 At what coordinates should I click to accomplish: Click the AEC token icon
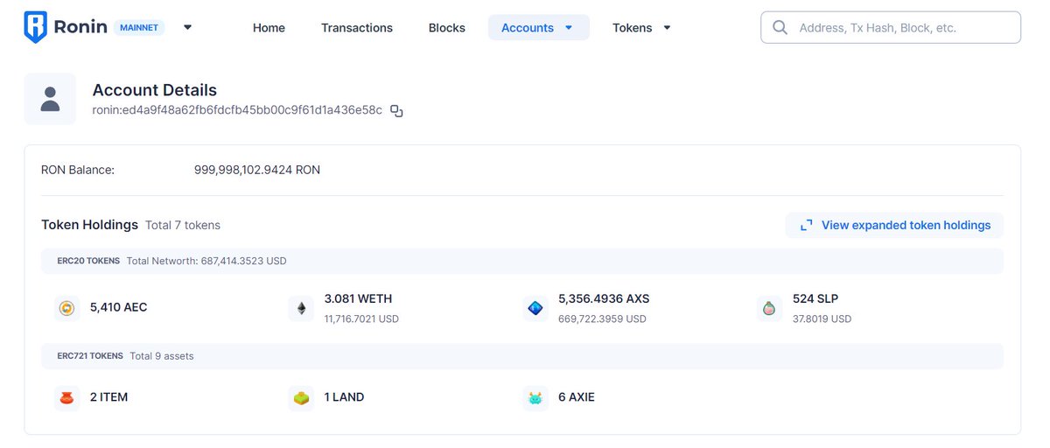pos(66,308)
